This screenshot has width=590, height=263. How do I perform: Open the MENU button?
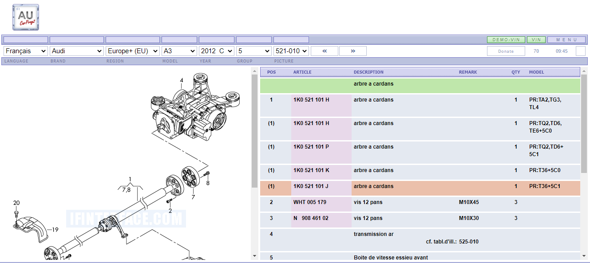point(566,39)
